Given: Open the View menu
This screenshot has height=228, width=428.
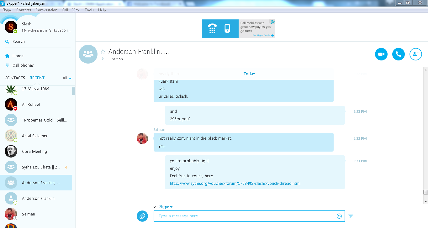Looking at the screenshot, I should coord(77,10).
